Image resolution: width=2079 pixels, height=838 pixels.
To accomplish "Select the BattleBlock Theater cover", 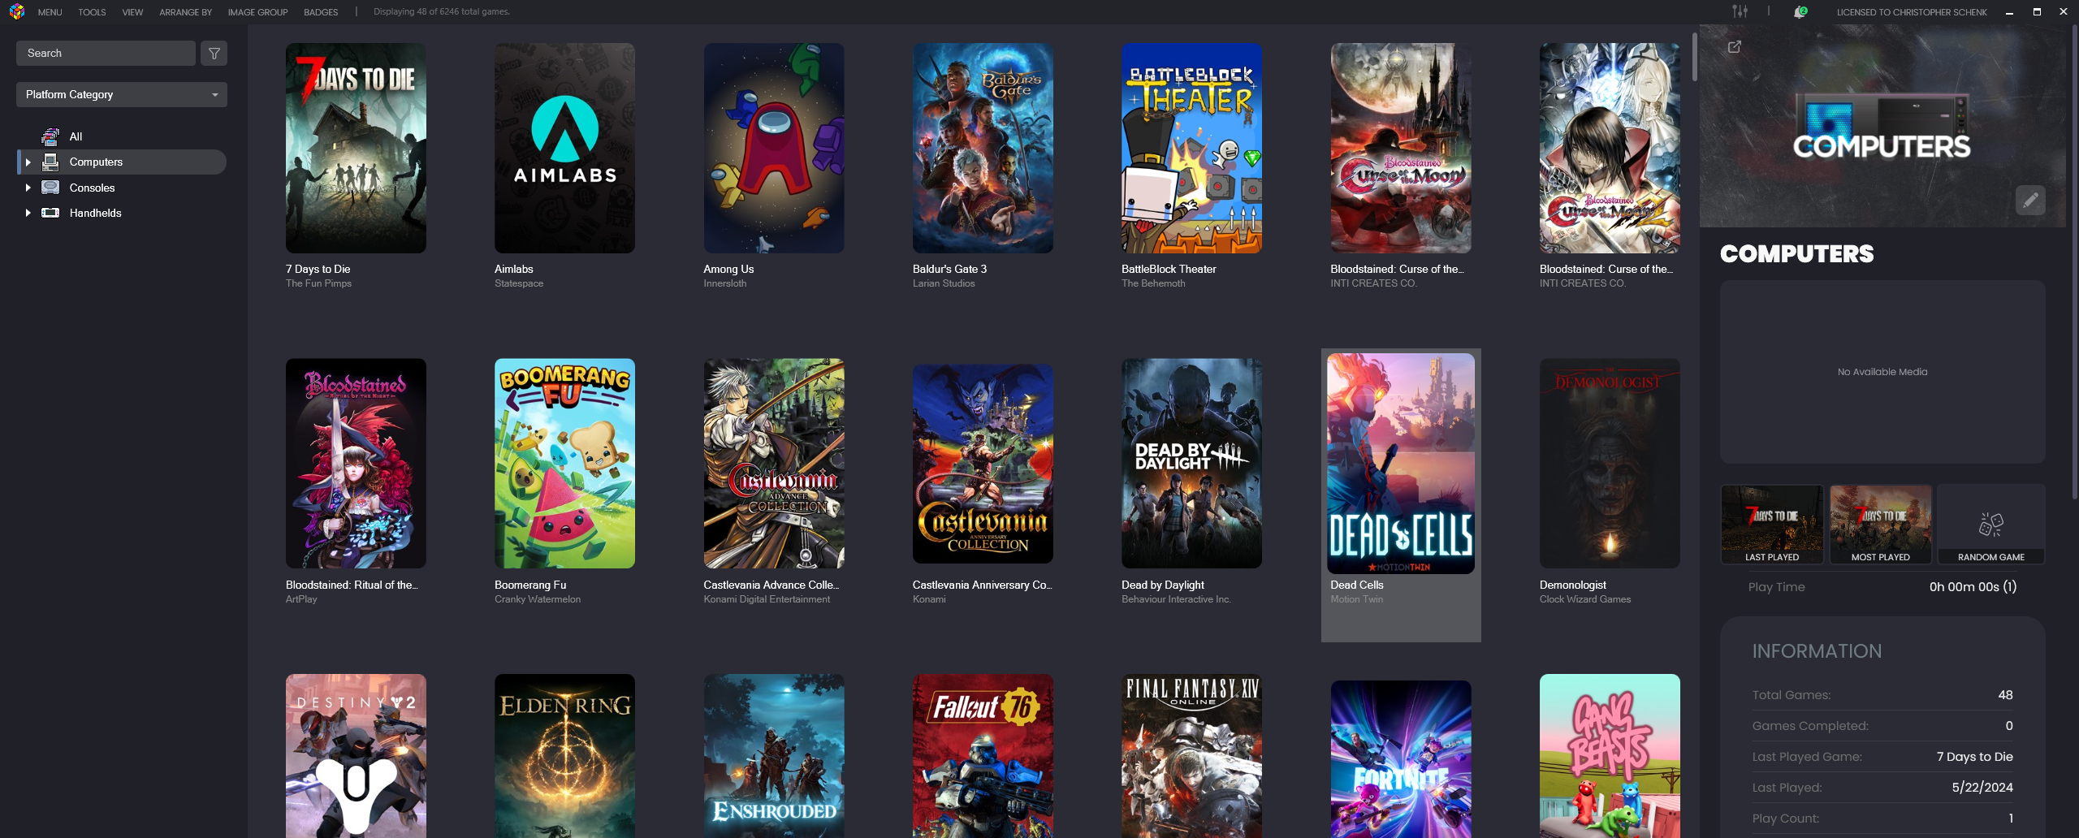I will point(1191,148).
